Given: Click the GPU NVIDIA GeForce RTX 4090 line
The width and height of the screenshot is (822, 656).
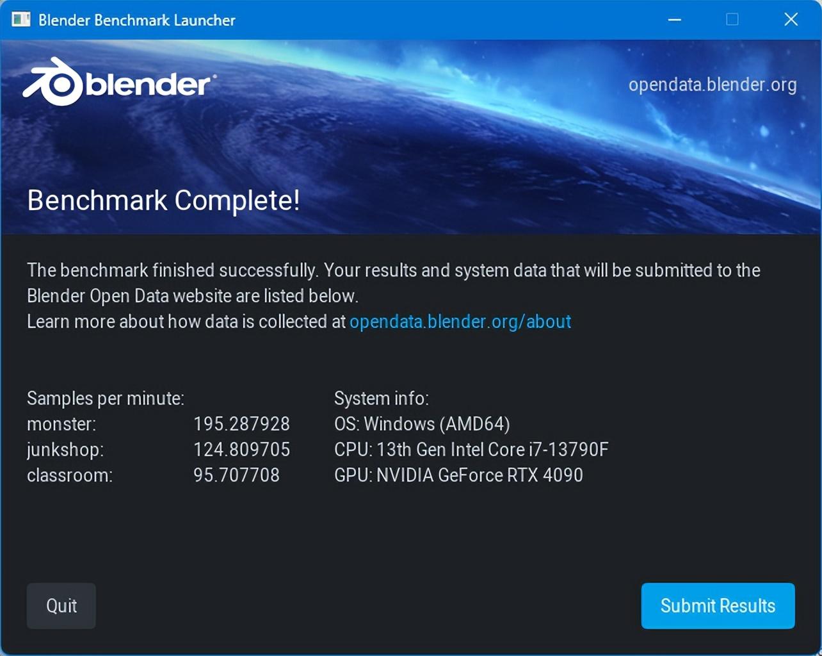Looking at the screenshot, I should click(458, 475).
